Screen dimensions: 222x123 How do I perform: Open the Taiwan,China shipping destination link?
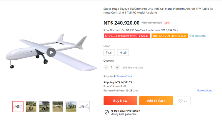pyautogui.click(x=125, y=76)
